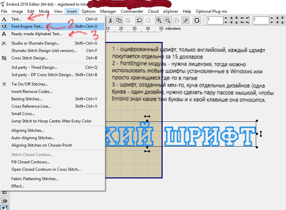This screenshot has width=286, height=210.
Task: Select Aligning Stitches on Chosen Point
Action: pos(53,145)
